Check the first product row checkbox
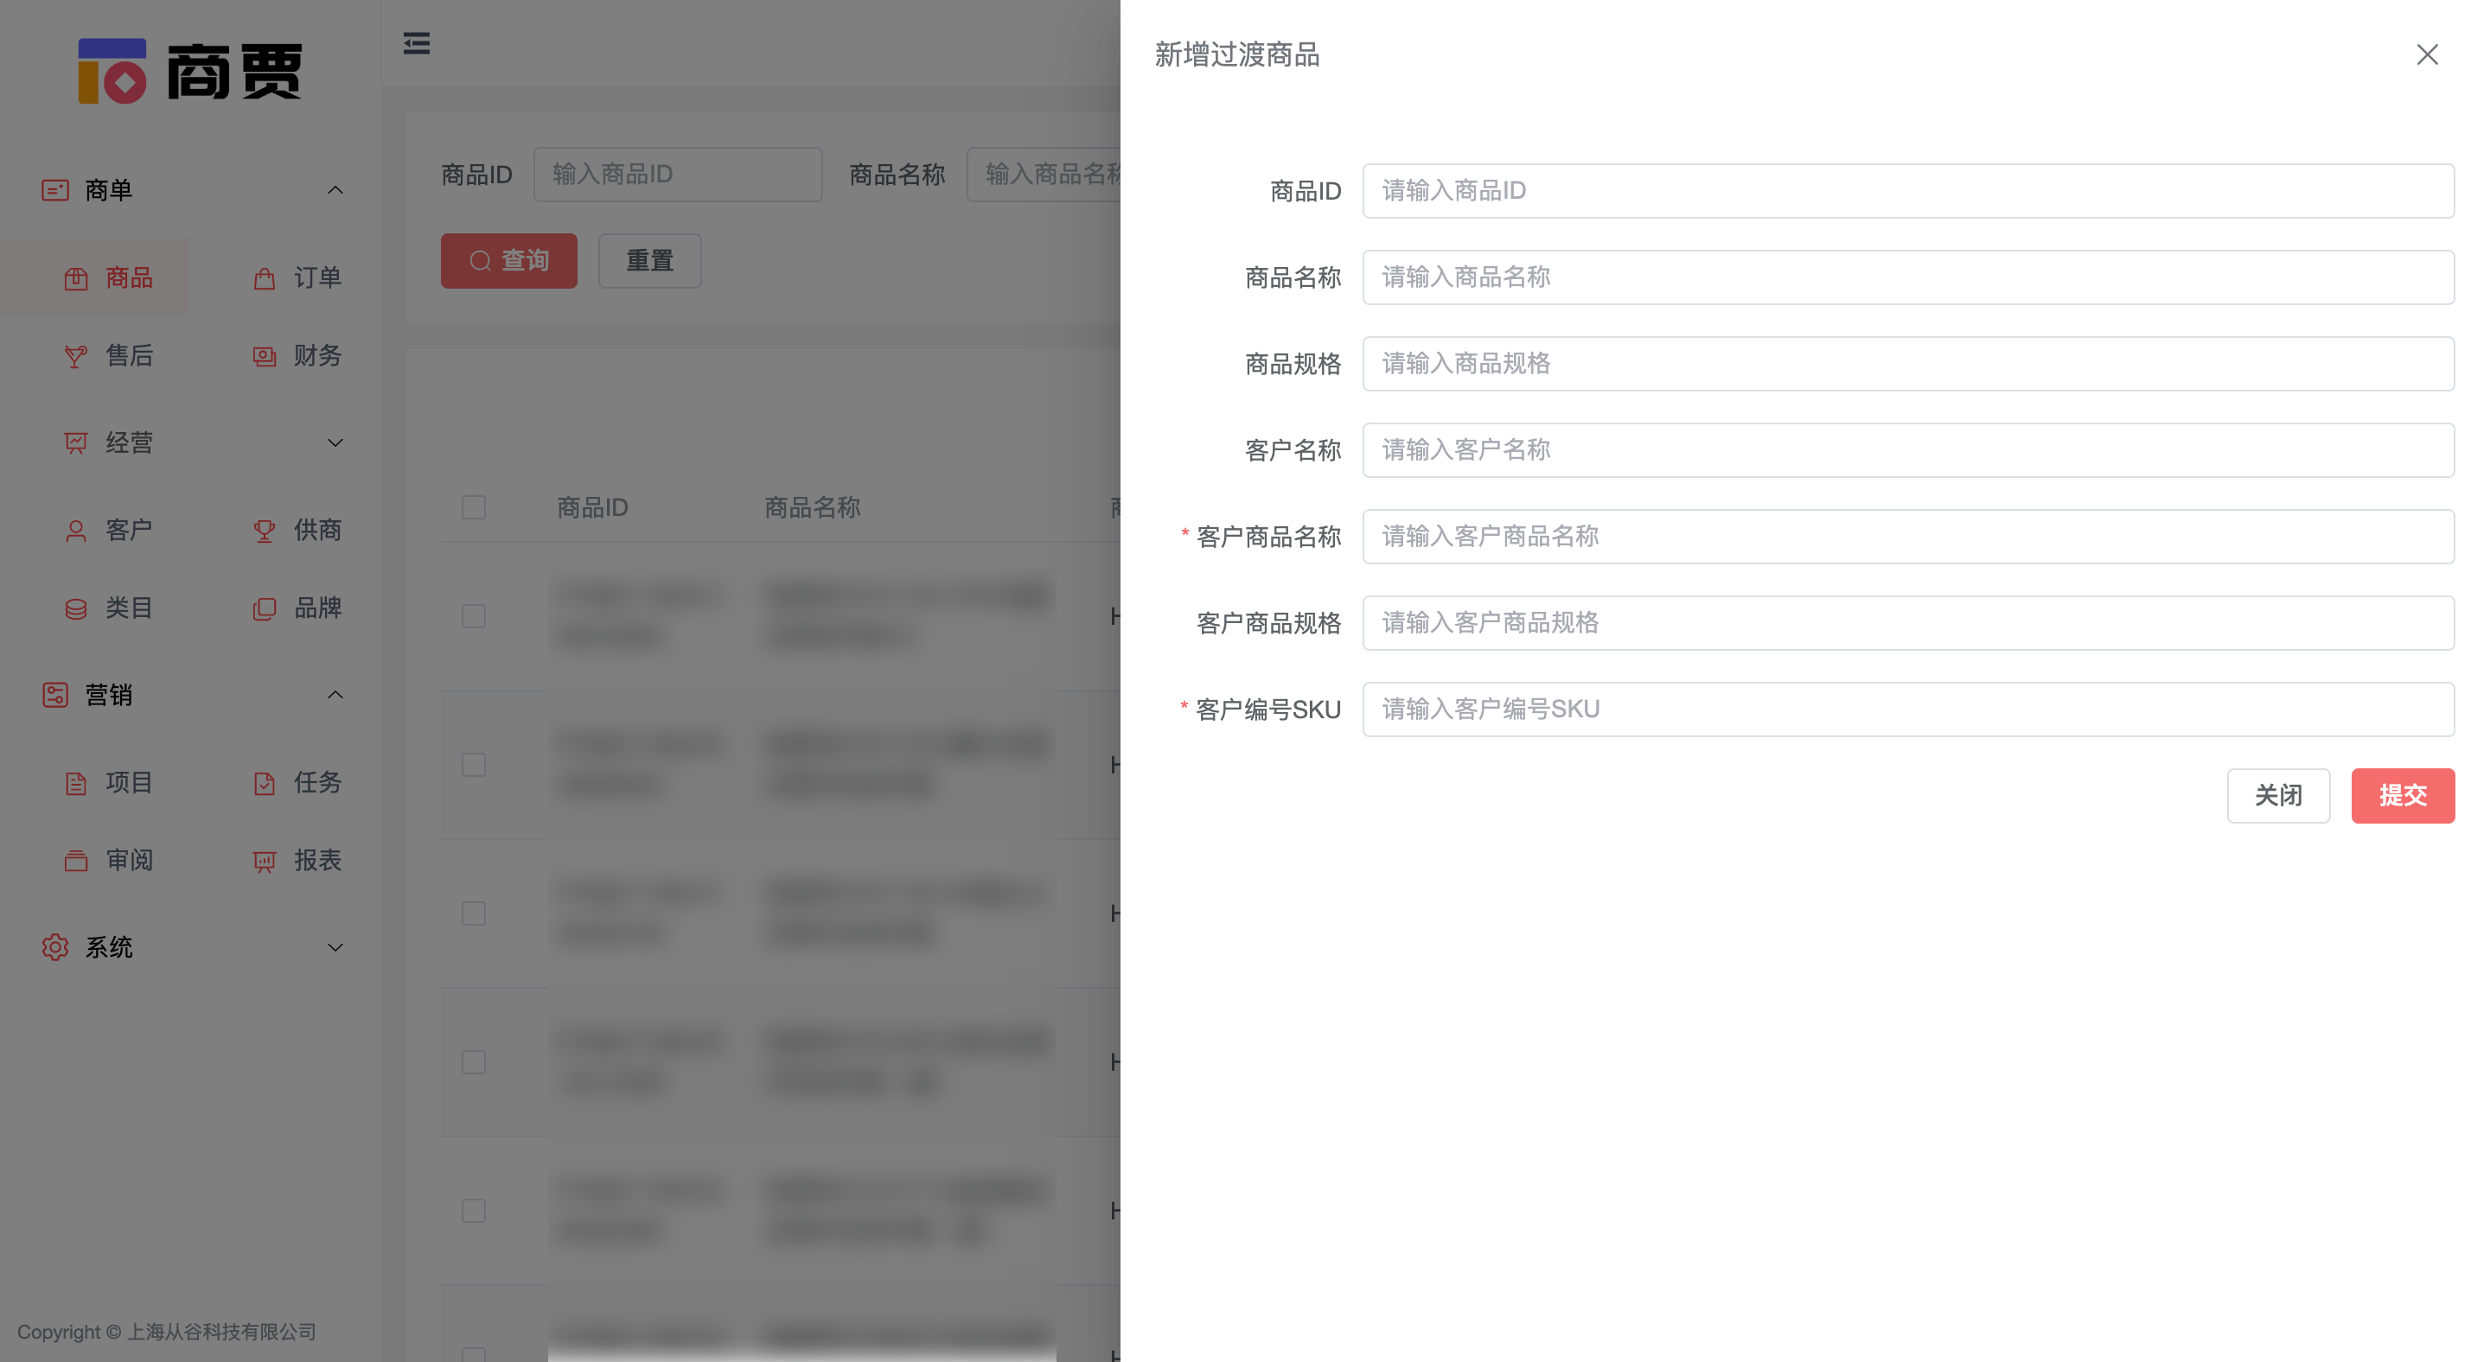Image resolution: width=2490 pixels, height=1362 pixels. pyautogui.click(x=474, y=616)
